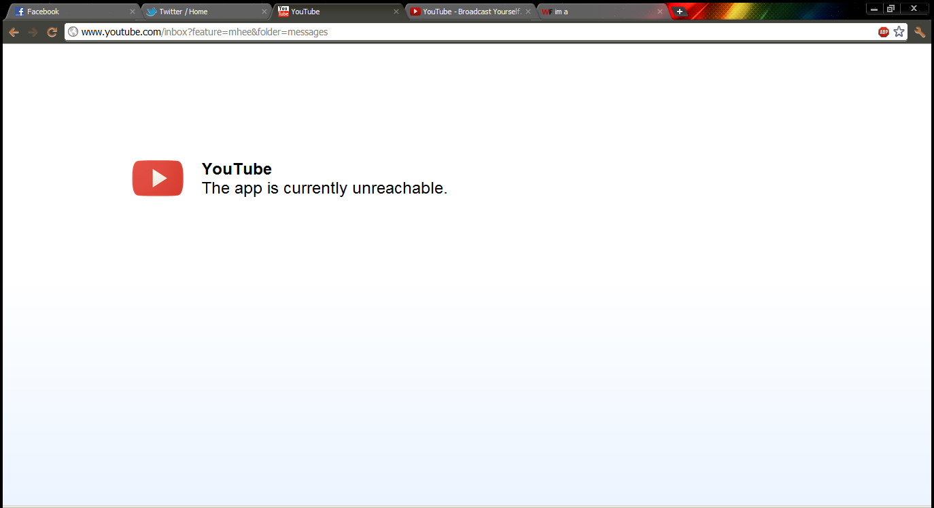Open the Chrome wrench menu

[920, 32]
